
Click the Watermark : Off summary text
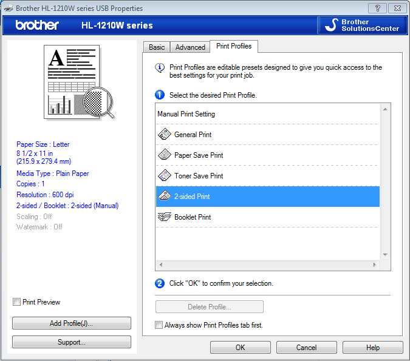pos(39,227)
